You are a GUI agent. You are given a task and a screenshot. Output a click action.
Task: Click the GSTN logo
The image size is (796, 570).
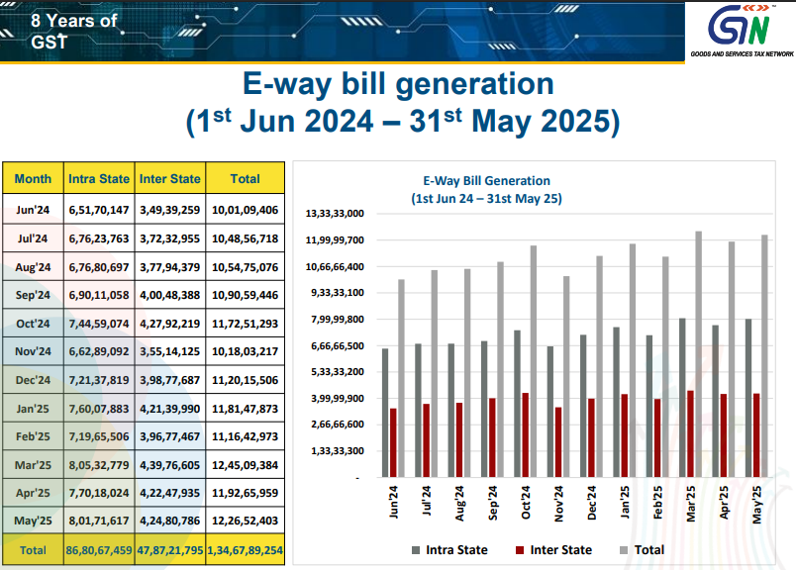point(742,31)
